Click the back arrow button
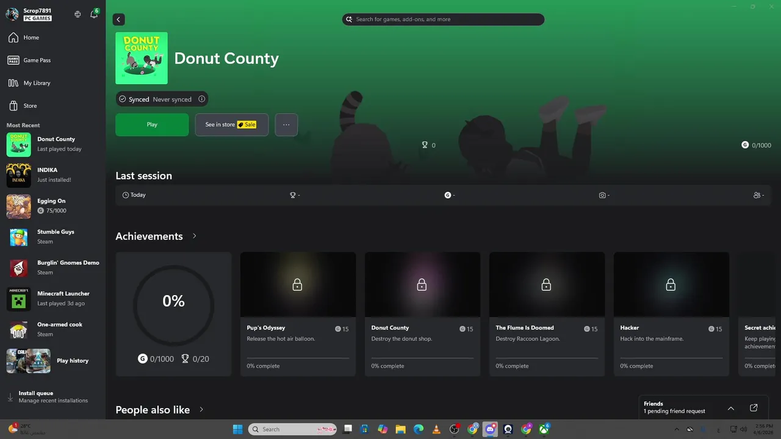The height and width of the screenshot is (439, 781). (x=118, y=20)
